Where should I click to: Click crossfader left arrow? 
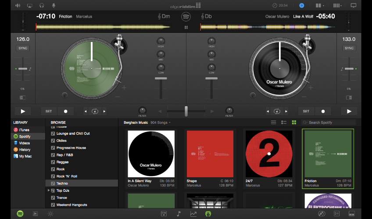[x=160, y=111]
